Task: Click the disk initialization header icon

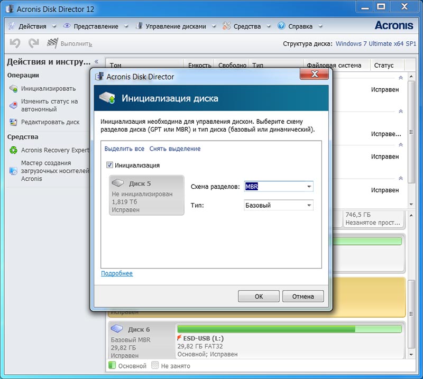Action: click(107, 98)
